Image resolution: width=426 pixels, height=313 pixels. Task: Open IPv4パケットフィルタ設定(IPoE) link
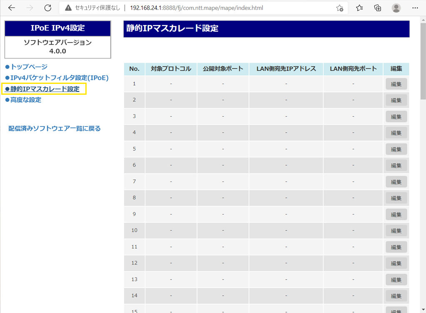tap(60, 78)
